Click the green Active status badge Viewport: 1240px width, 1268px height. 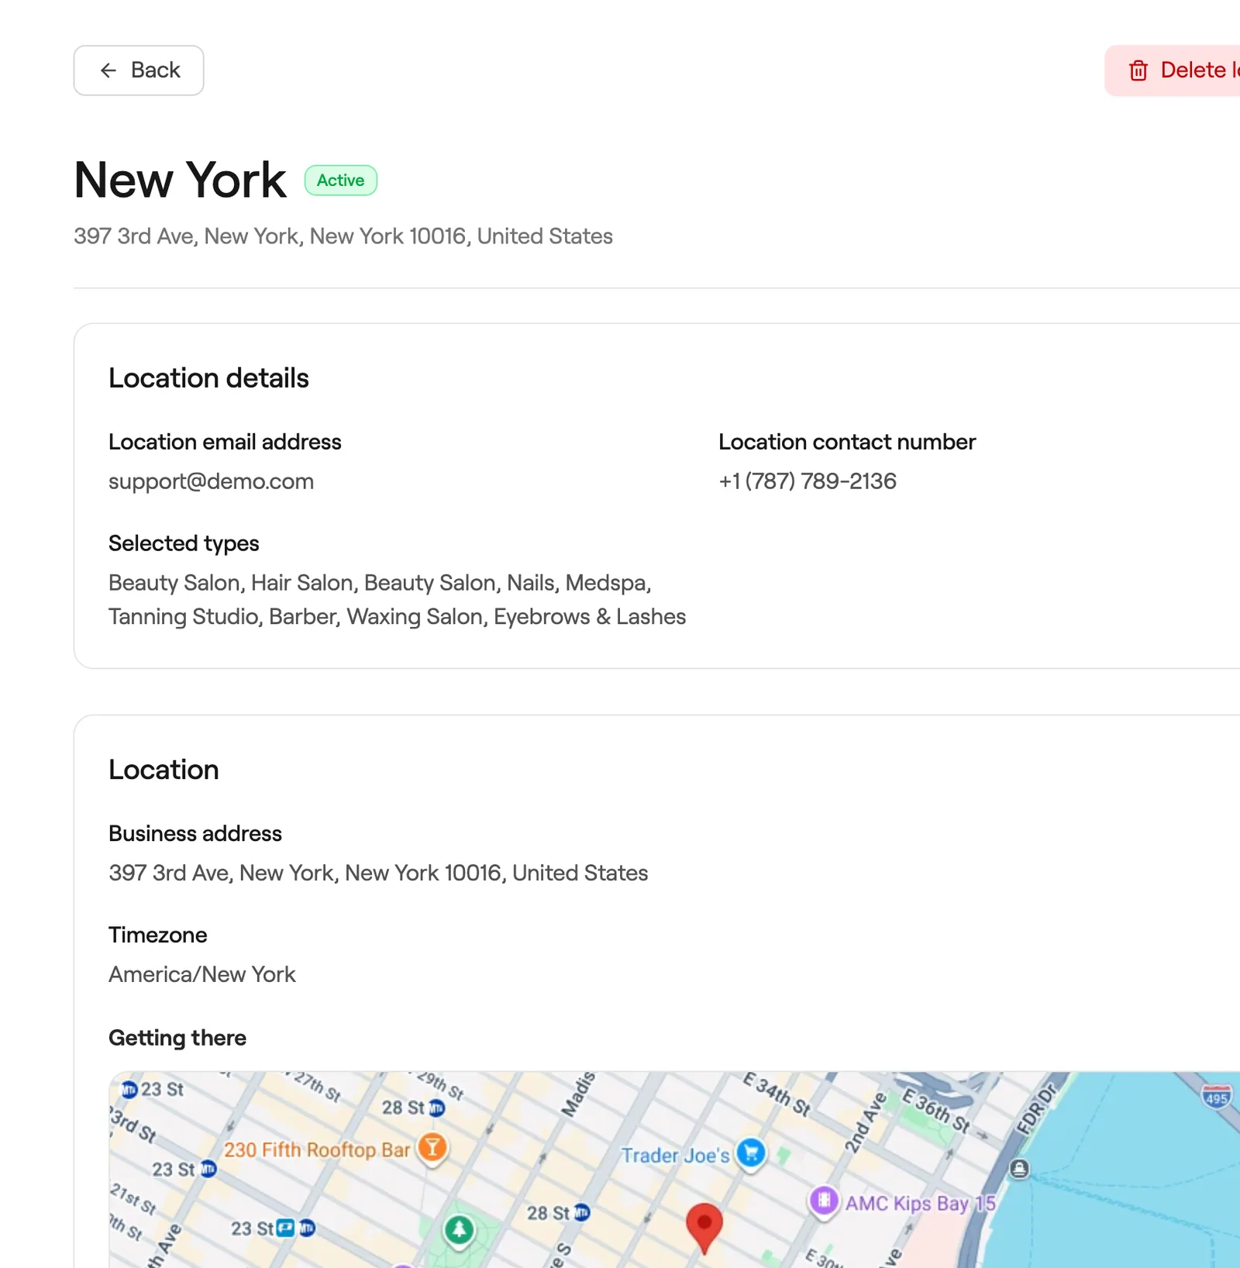tap(341, 180)
